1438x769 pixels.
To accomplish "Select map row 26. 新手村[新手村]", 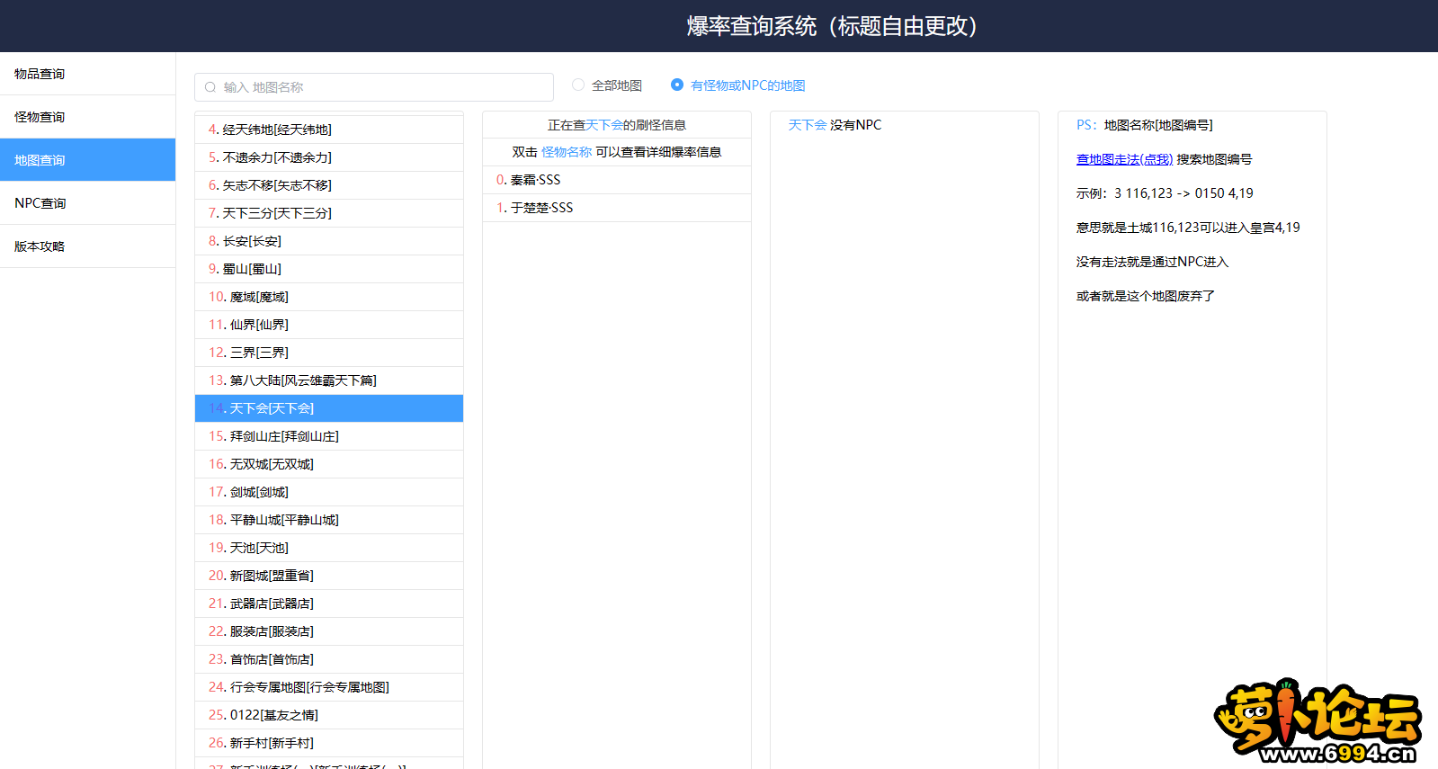I will (x=329, y=743).
